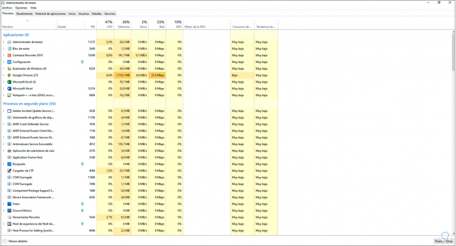Expand the Administrador de tareas row

pyautogui.click(x=4, y=42)
